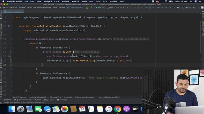Click the auth breadcrumb folder
204x114 pixels.
pyautogui.click(x=62, y=8)
